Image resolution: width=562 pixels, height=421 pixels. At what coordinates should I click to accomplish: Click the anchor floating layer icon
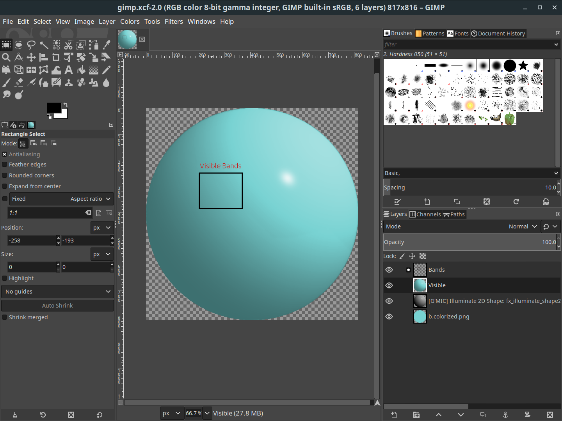coord(505,415)
